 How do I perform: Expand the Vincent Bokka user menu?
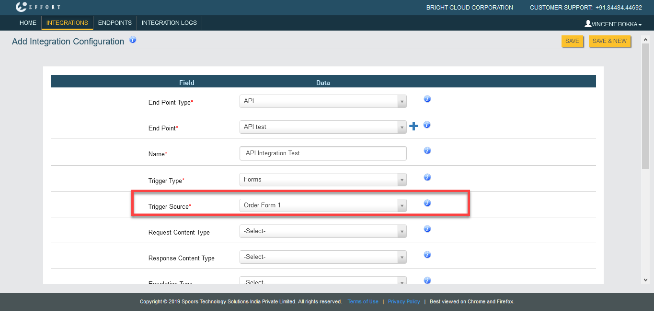pos(613,24)
